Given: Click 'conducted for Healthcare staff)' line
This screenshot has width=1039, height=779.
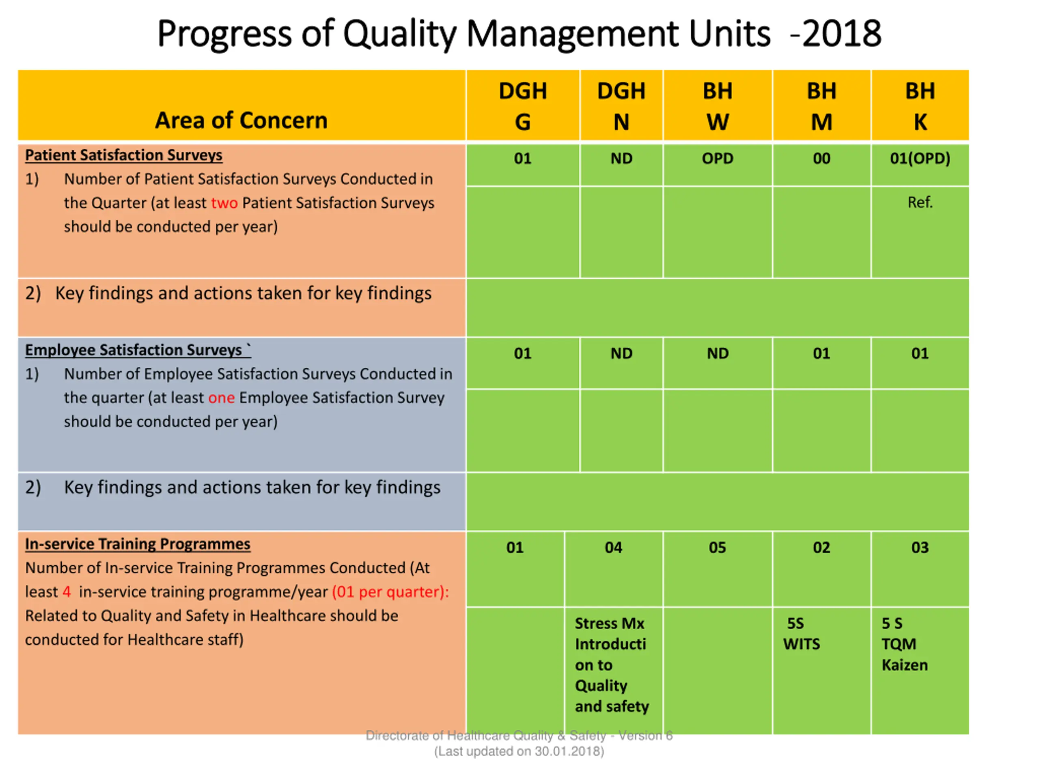Looking at the screenshot, I should (x=134, y=639).
